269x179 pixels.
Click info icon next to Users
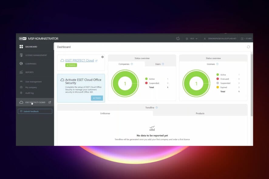pos(163,64)
